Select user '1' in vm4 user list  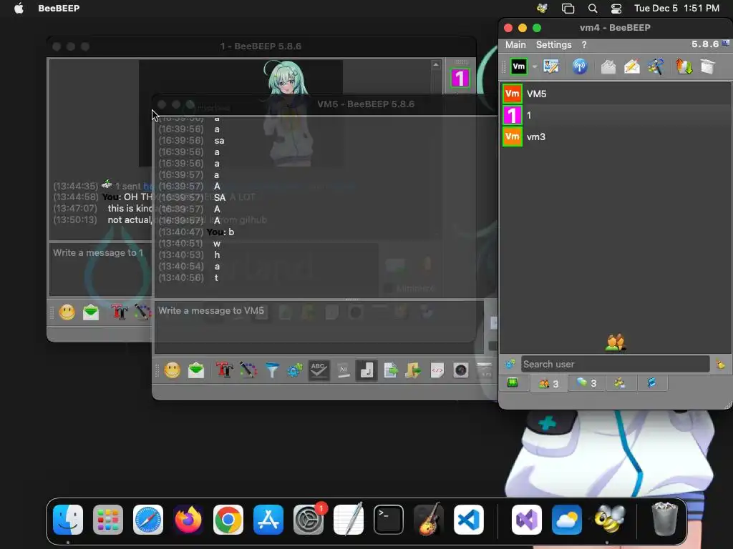[616, 115]
